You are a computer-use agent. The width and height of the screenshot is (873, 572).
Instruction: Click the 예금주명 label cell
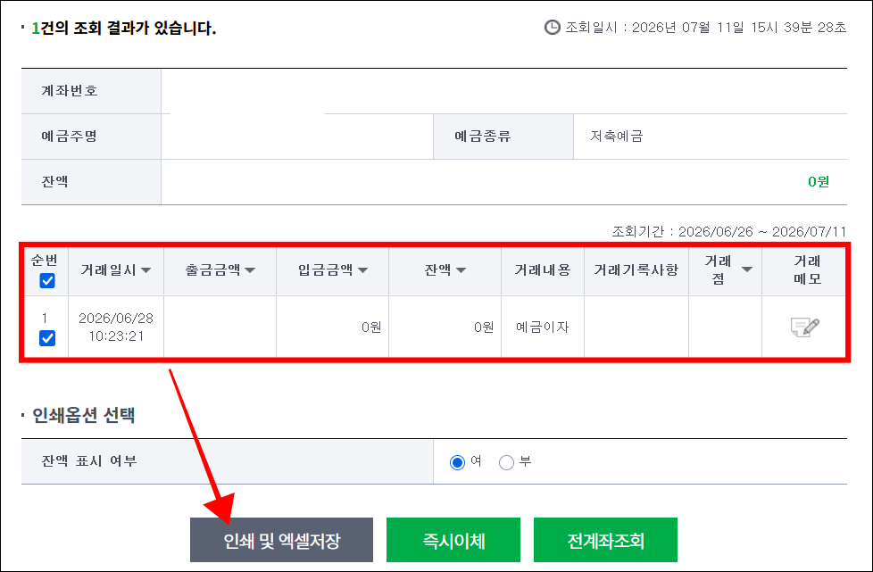tap(91, 137)
